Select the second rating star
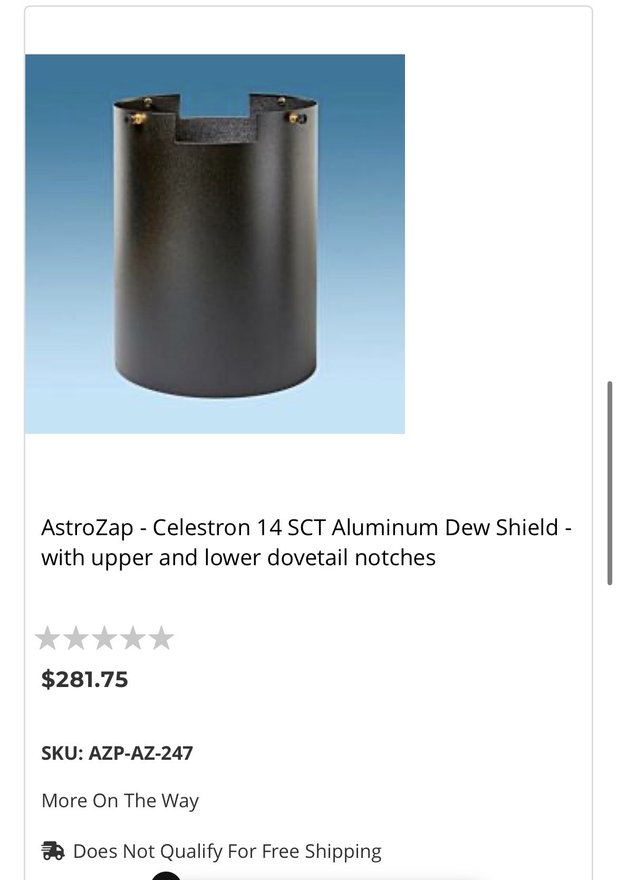The image size is (617, 880). [77, 638]
